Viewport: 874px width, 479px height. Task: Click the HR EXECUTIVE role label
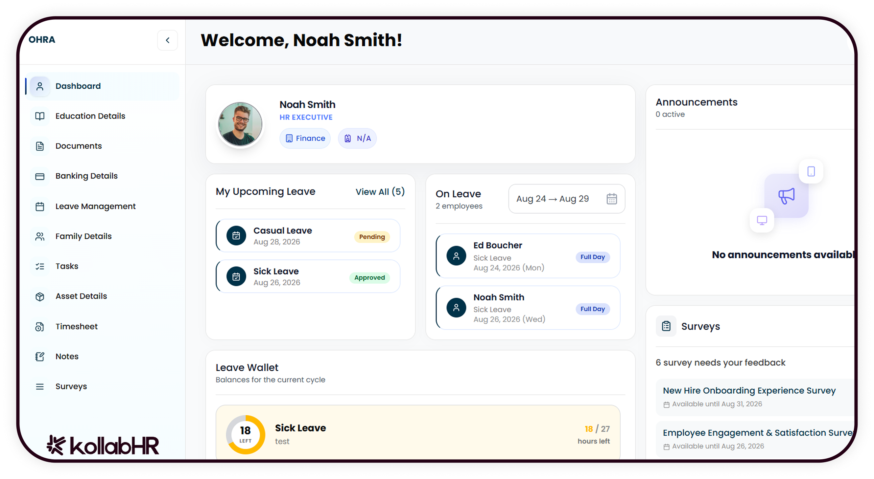point(306,117)
